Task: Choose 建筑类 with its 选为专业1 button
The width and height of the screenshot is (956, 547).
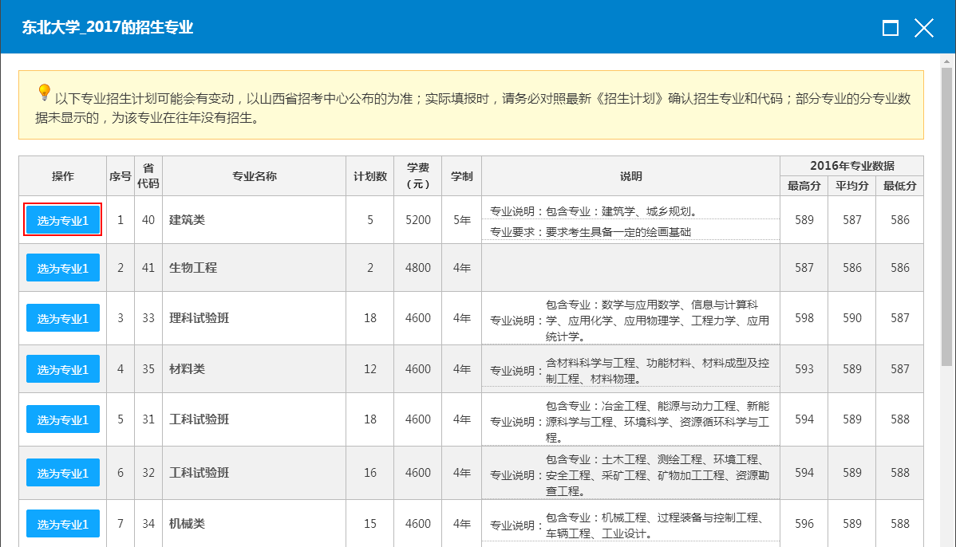Action: pyautogui.click(x=63, y=220)
